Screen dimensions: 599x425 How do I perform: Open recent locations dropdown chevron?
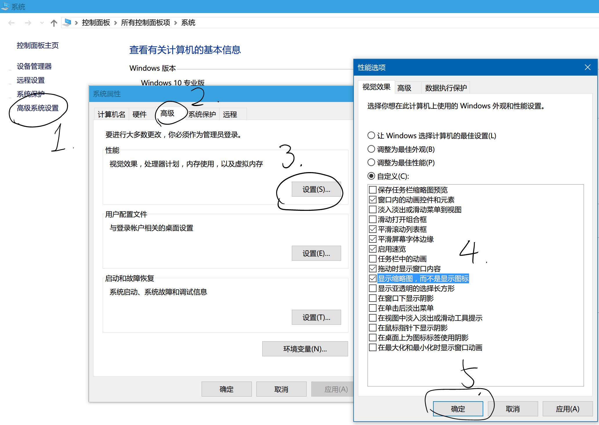coord(42,23)
